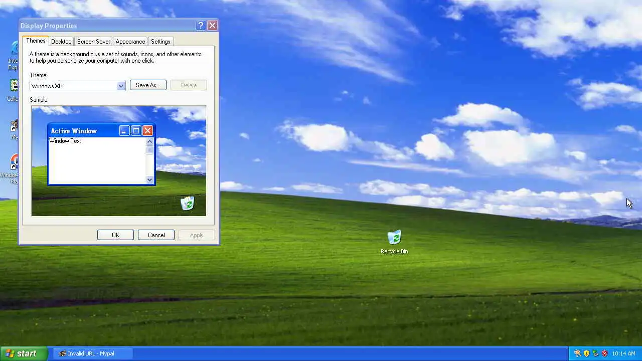This screenshot has width=642, height=361.
Task: Click the Save As... button
Action: [x=148, y=85]
